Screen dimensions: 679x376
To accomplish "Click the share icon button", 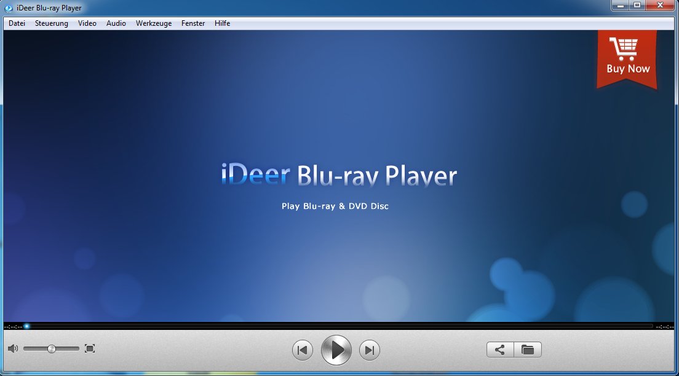I will (500, 350).
